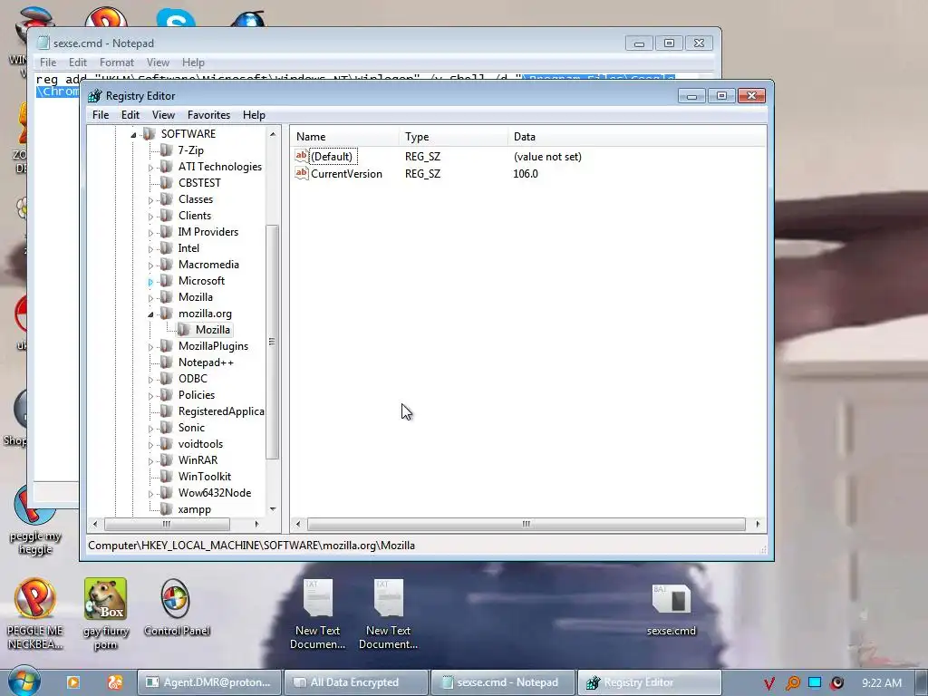Click the taskbar clock showing 9:22 AM
Screen dimensions: 928x696
click(881, 683)
